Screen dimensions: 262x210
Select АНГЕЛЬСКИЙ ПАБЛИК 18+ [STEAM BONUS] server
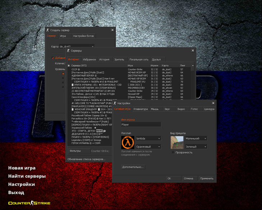129,88
